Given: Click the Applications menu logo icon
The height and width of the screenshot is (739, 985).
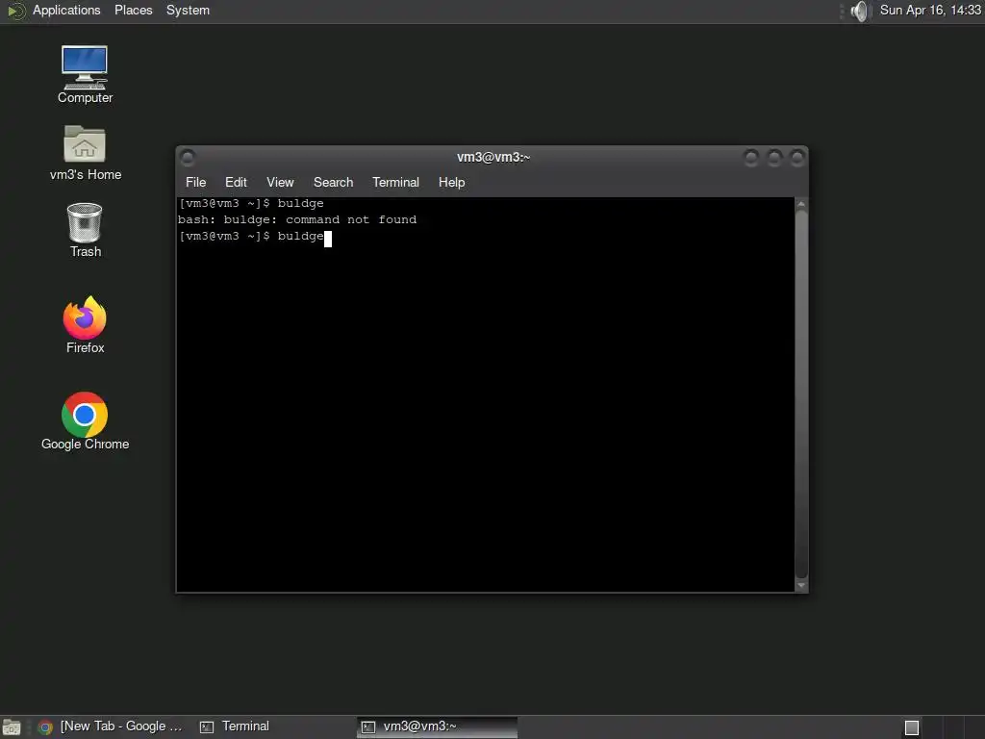Looking at the screenshot, I should click(x=15, y=11).
